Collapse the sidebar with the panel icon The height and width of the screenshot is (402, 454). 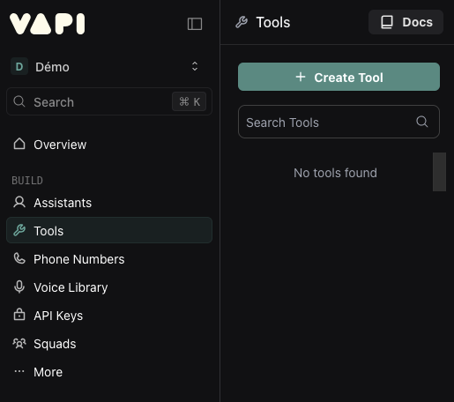coord(195,24)
